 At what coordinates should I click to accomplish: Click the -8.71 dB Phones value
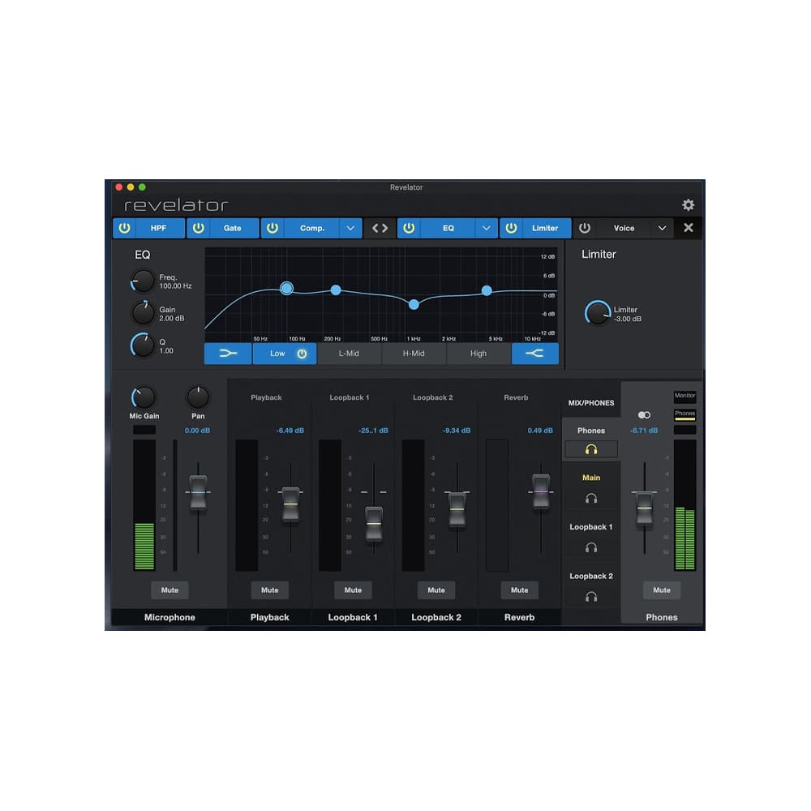click(644, 431)
